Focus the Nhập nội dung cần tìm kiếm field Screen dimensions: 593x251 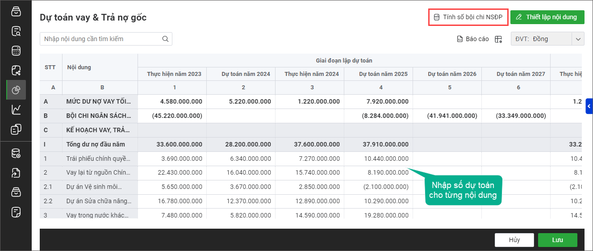click(x=102, y=39)
